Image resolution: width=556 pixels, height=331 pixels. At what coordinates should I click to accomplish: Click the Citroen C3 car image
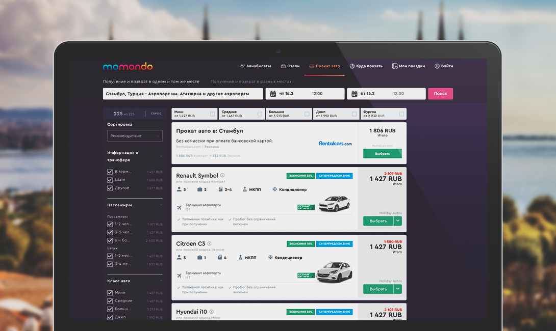tap(335, 272)
